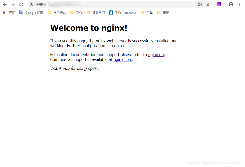
Task: Click the forward navigation arrow
Action: click(13, 4)
